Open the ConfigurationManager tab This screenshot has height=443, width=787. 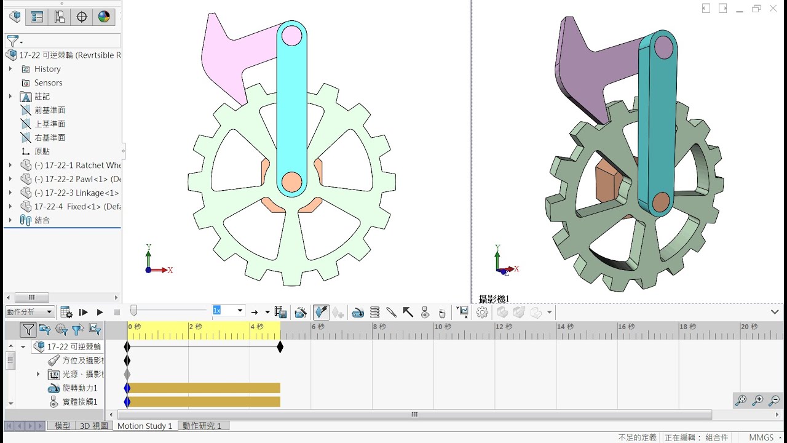point(59,17)
